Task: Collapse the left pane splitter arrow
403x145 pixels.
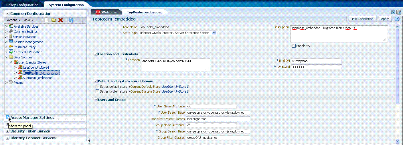Action: coord(89,140)
